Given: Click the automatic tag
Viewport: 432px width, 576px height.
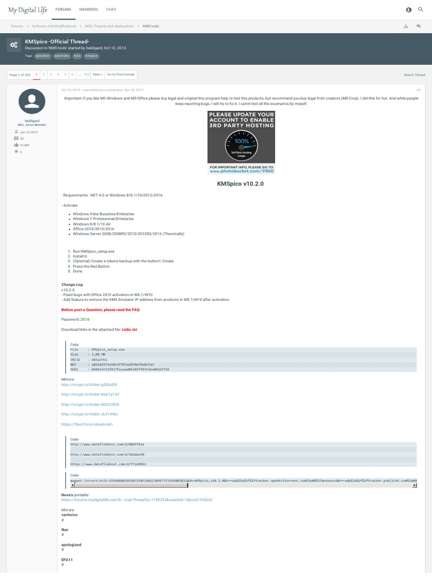Looking at the screenshot, I should click(62, 56).
